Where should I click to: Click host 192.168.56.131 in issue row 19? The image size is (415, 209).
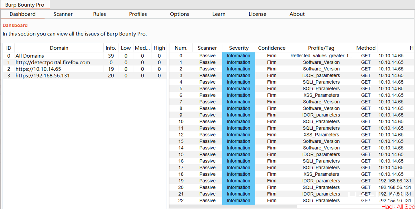coord(395,181)
